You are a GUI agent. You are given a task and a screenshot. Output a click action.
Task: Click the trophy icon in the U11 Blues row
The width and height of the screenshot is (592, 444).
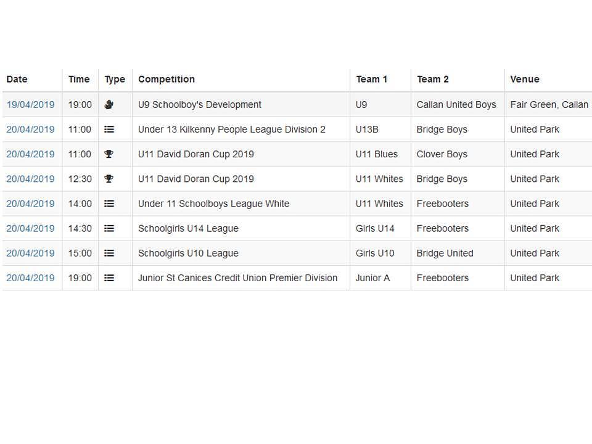pyautogui.click(x=109, y=154)
